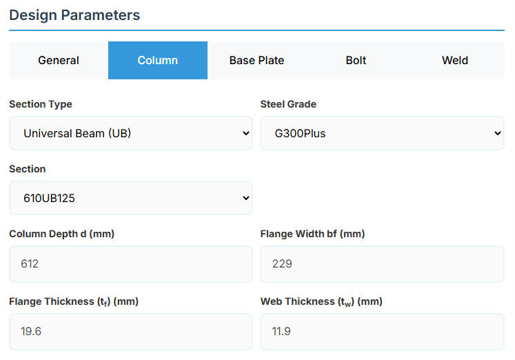
Task: Click the Flange Width field showing 229
Action: (382, 263)
